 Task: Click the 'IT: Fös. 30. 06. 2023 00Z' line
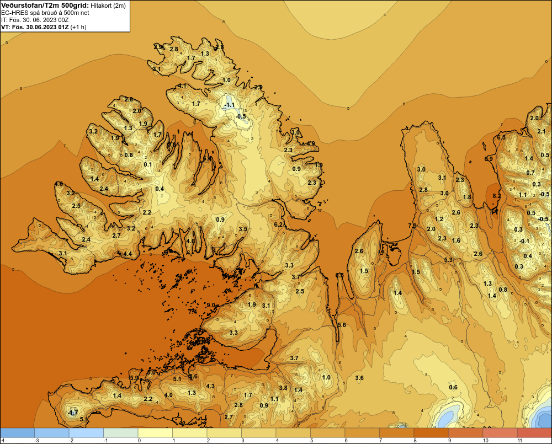pos(34,20)
